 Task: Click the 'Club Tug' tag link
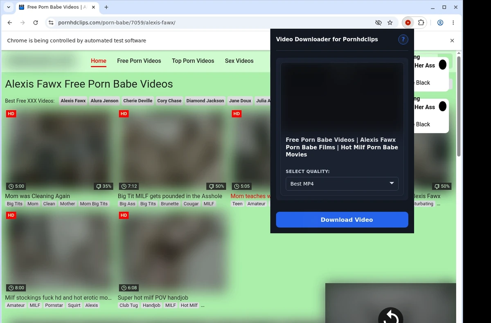128,305
